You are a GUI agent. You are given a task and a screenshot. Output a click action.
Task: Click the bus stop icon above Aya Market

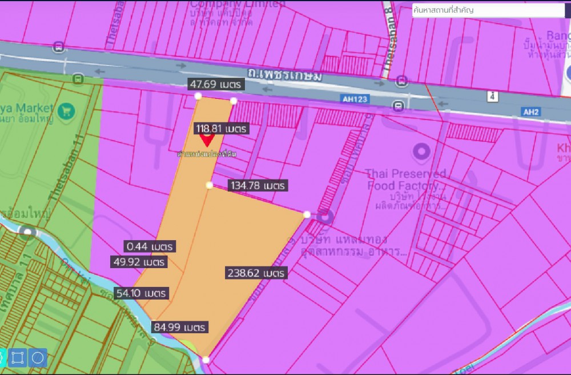coord(78,79)
